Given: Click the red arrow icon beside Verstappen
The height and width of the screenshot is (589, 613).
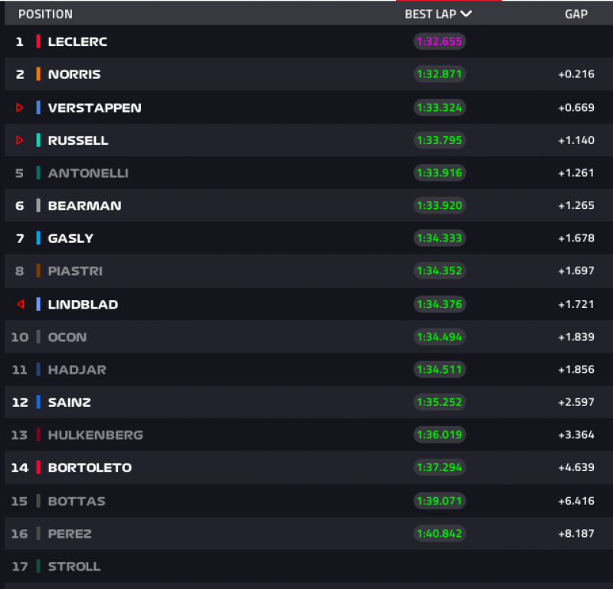Looking at the screenshot, I should click(20, 108).
